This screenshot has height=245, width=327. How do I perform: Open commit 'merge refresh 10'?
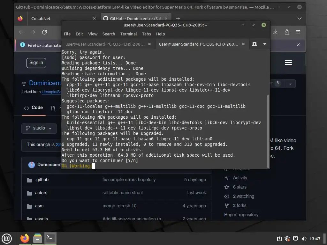(119, 206)
